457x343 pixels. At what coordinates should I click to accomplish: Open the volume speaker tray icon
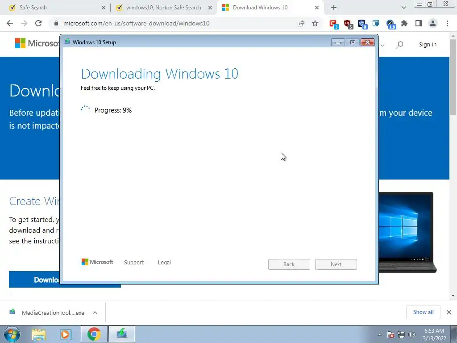pos(412,335)
